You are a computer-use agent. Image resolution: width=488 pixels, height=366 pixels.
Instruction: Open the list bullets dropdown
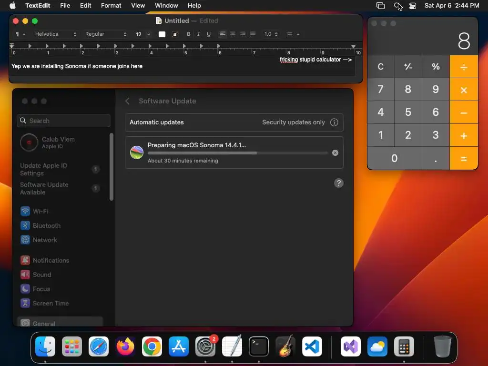pos(293,34)
